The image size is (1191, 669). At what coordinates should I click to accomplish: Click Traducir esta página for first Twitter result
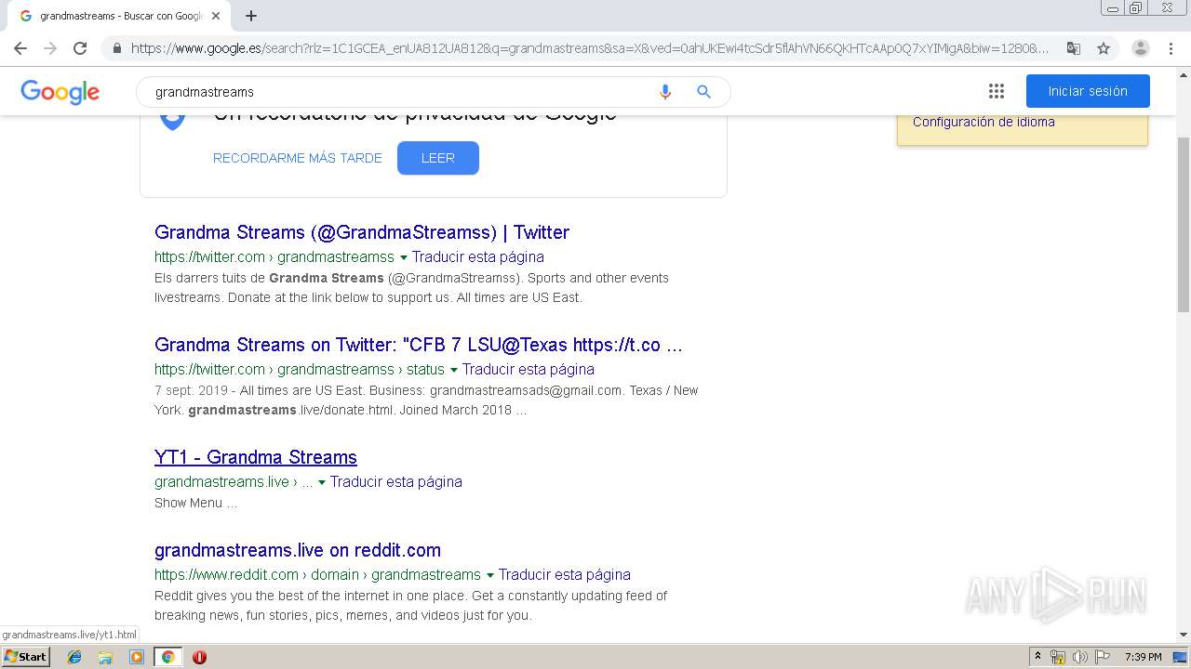click(478, 256)
